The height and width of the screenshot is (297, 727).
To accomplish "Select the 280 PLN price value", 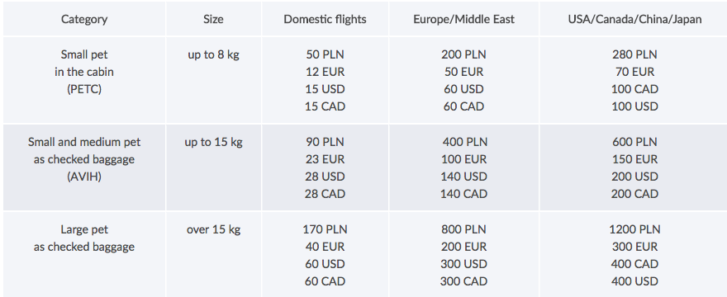I will tap(634, 54).
